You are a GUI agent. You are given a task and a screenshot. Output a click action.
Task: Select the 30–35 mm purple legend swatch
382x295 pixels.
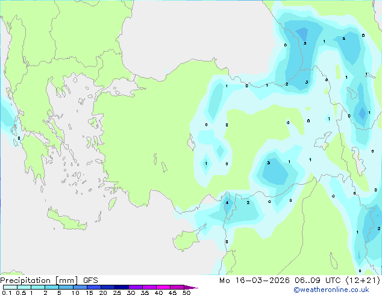pos(135,287)
